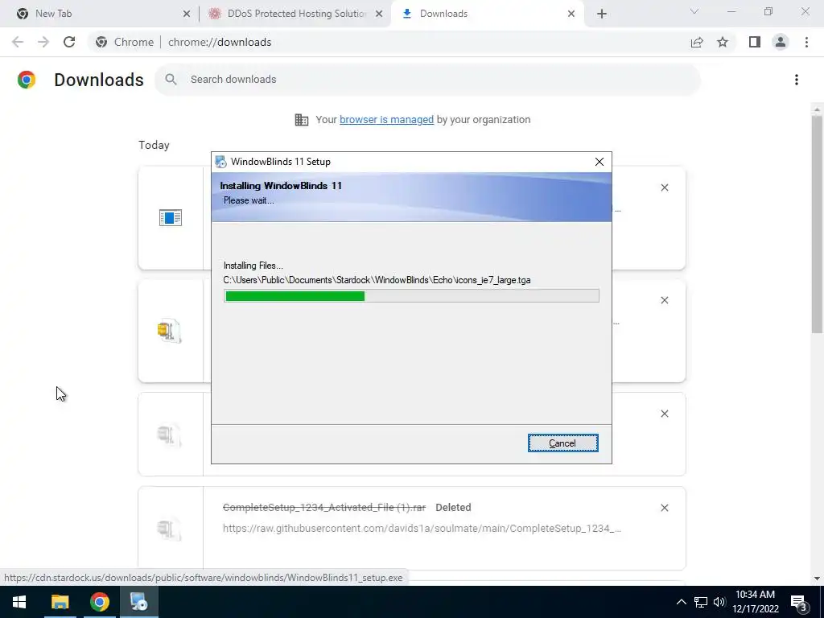
Task: Click the 'Chrome' site info chip
Action: pos(126,42)
